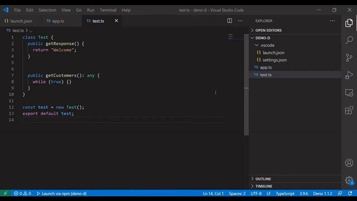Click TypeScript version 3.9.6 in status bar
The image size is (357, 201).
(x=303, y=194)
